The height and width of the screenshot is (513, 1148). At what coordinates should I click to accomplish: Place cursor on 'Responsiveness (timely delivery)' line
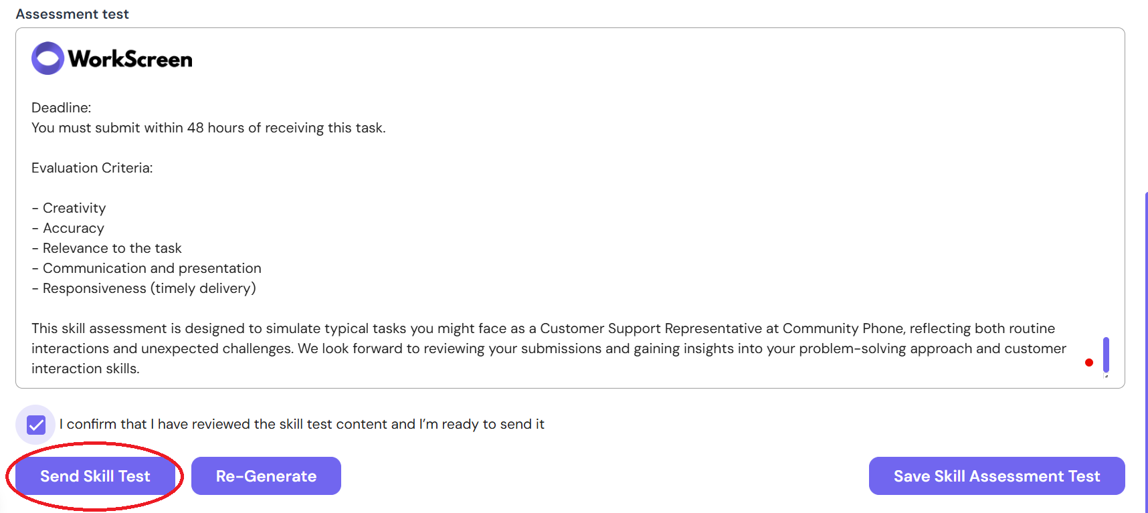pos(144,288)
